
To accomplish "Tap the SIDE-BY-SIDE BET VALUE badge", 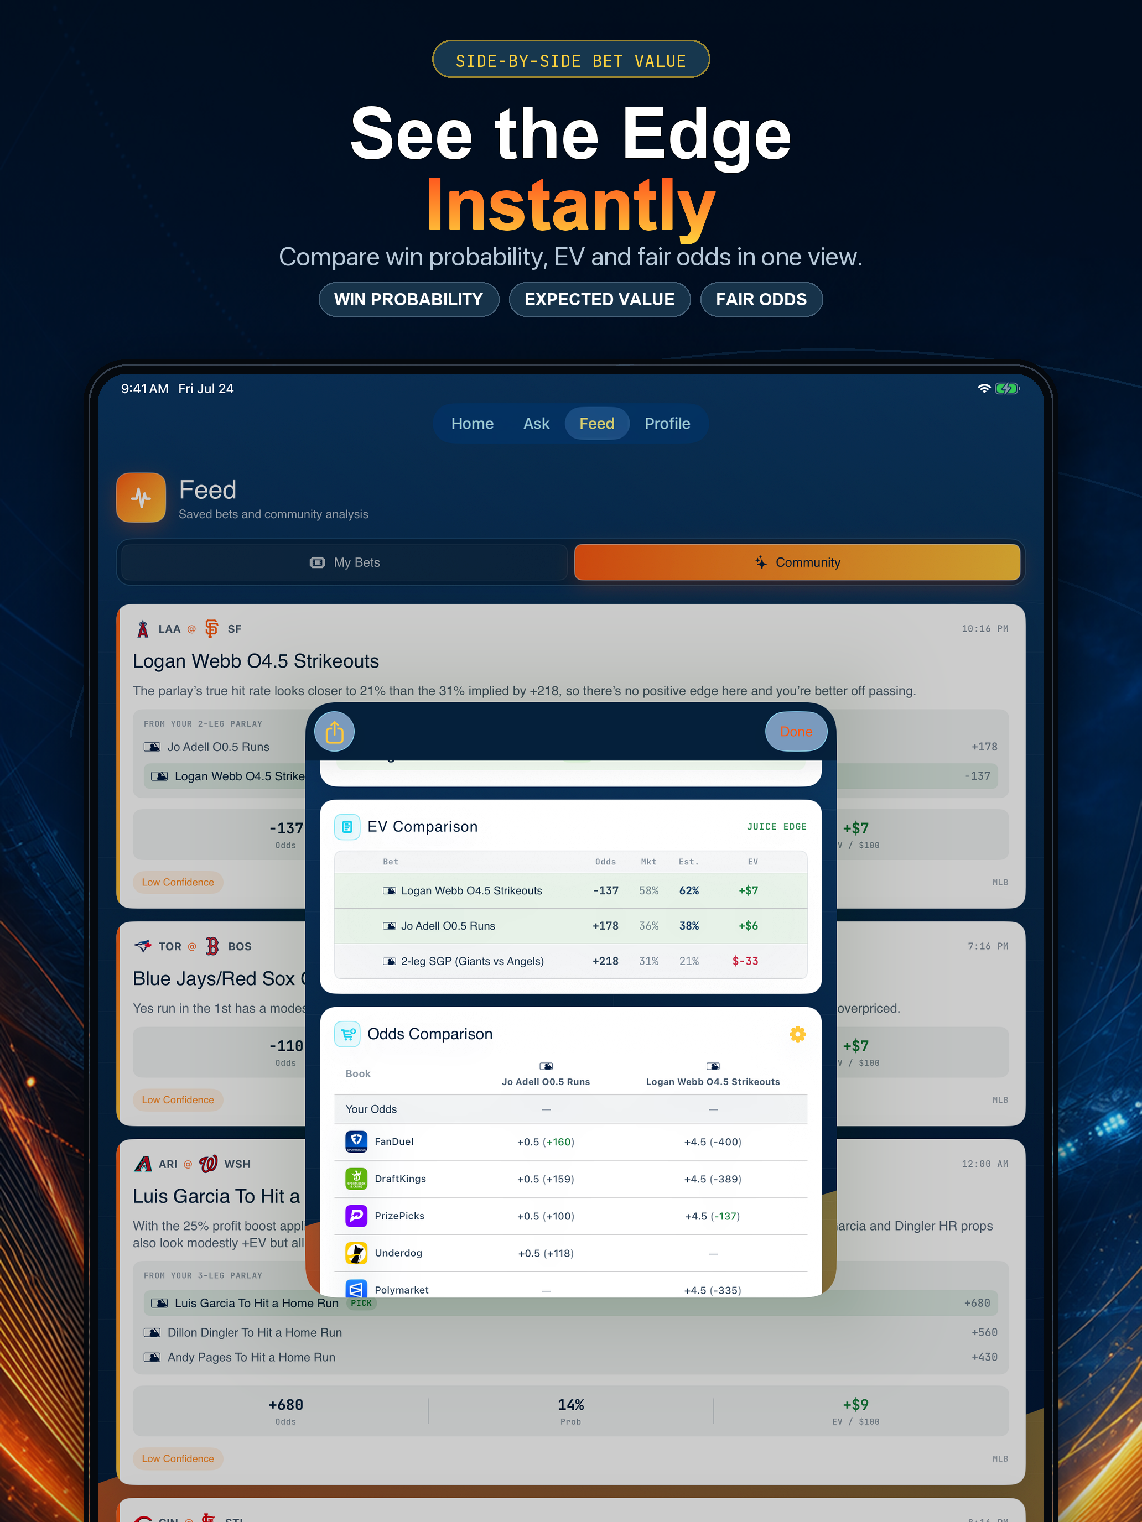I will pos(570,60).
